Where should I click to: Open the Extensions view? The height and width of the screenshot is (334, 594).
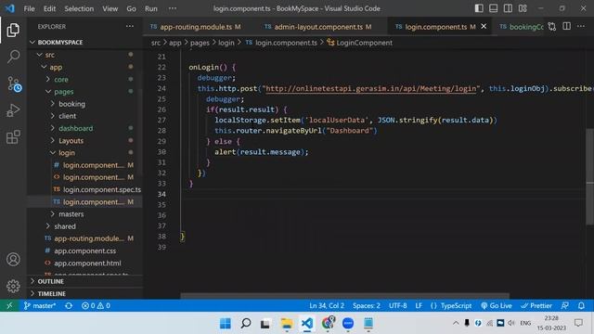point(13,137)
